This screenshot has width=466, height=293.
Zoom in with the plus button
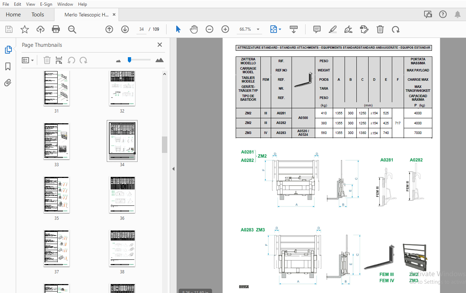(x=225, y=29)
